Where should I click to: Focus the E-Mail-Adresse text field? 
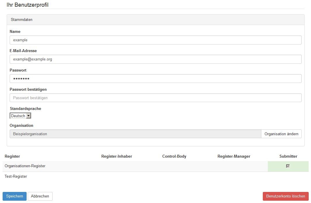155,59
